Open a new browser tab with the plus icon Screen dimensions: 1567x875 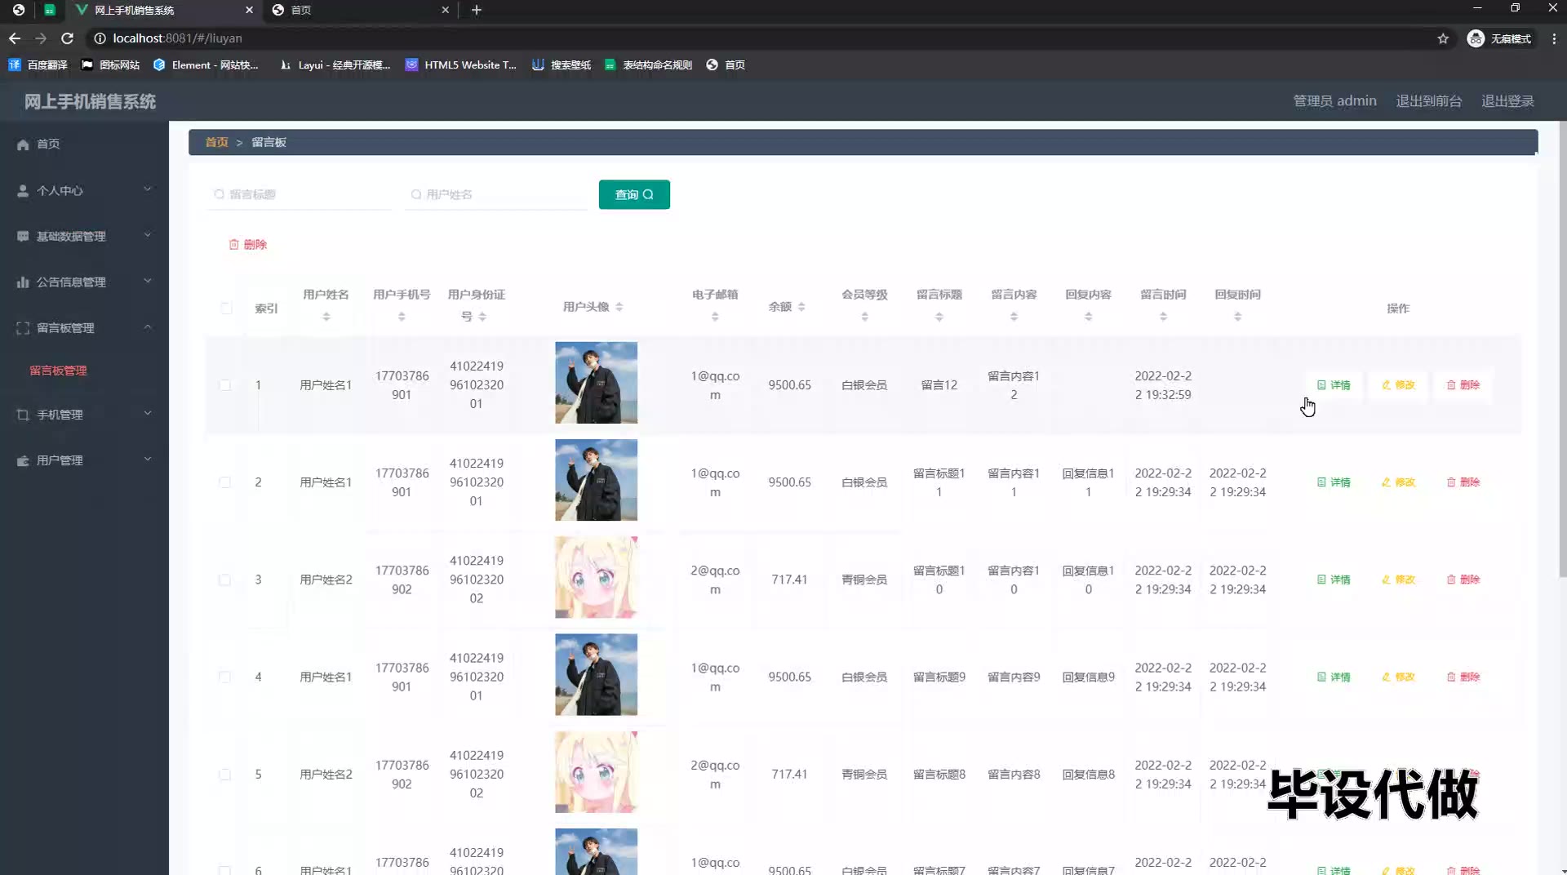click(x=477, y=10)
